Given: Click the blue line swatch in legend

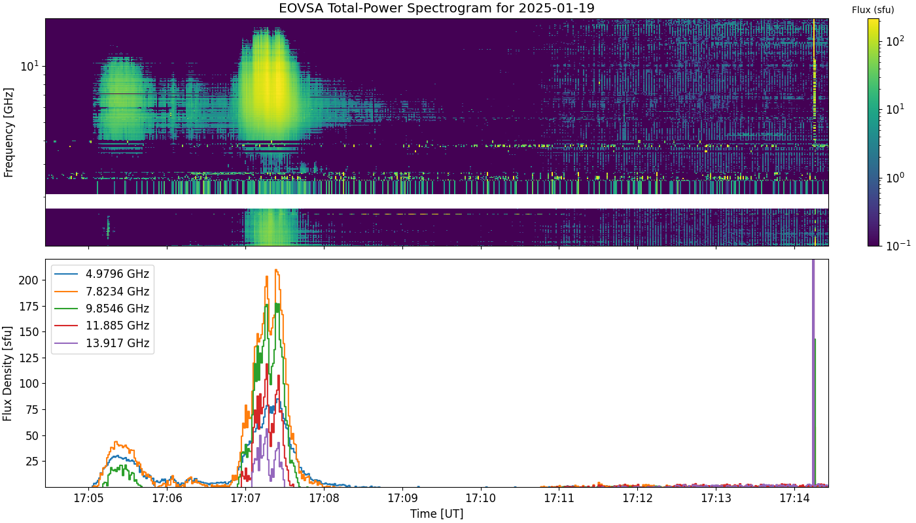Looking at the screenshot, I should pyautogui.click(x=65, y=275).
